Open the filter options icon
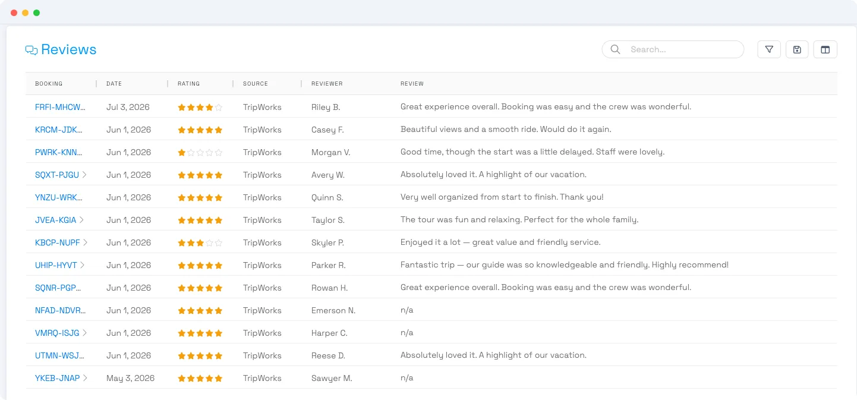The image size is (857, 400). (x=769, y=49)
